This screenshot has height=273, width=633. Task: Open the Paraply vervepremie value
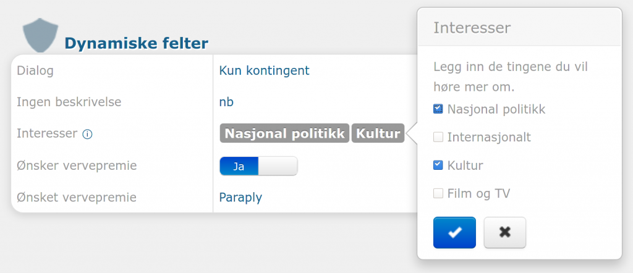pos(240,198)
